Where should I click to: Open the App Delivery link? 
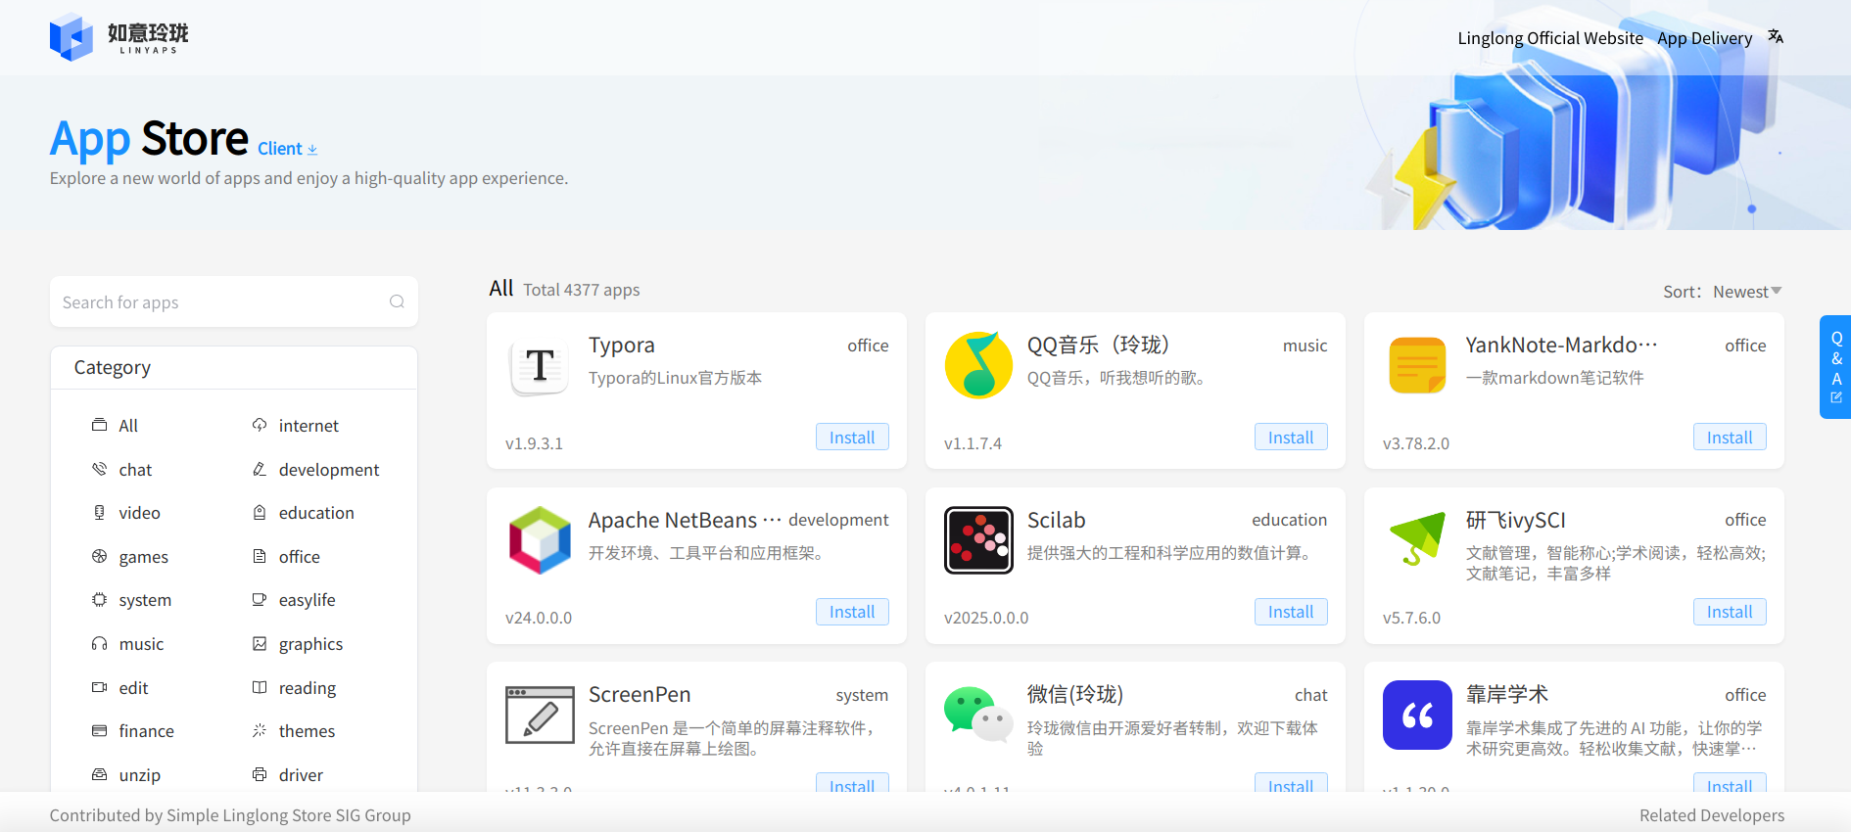(x=1704, y=38)
